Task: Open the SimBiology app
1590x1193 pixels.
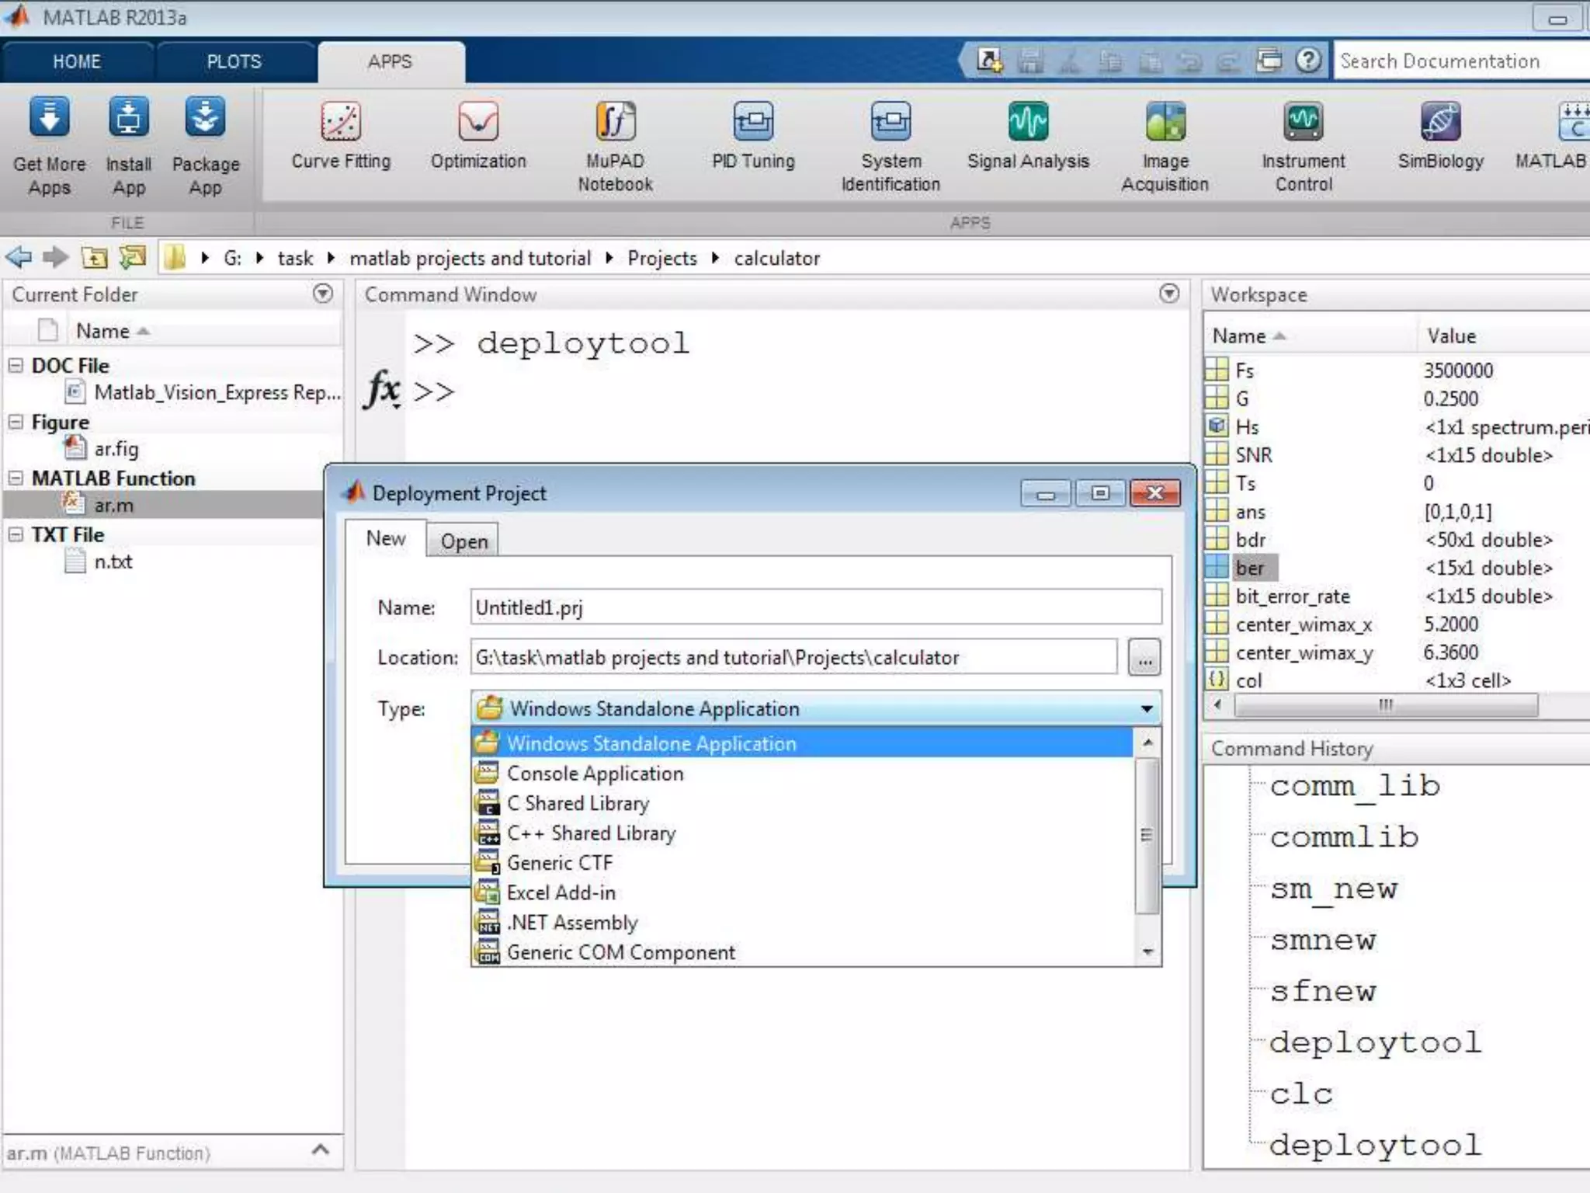Action: pos(1440,136)
